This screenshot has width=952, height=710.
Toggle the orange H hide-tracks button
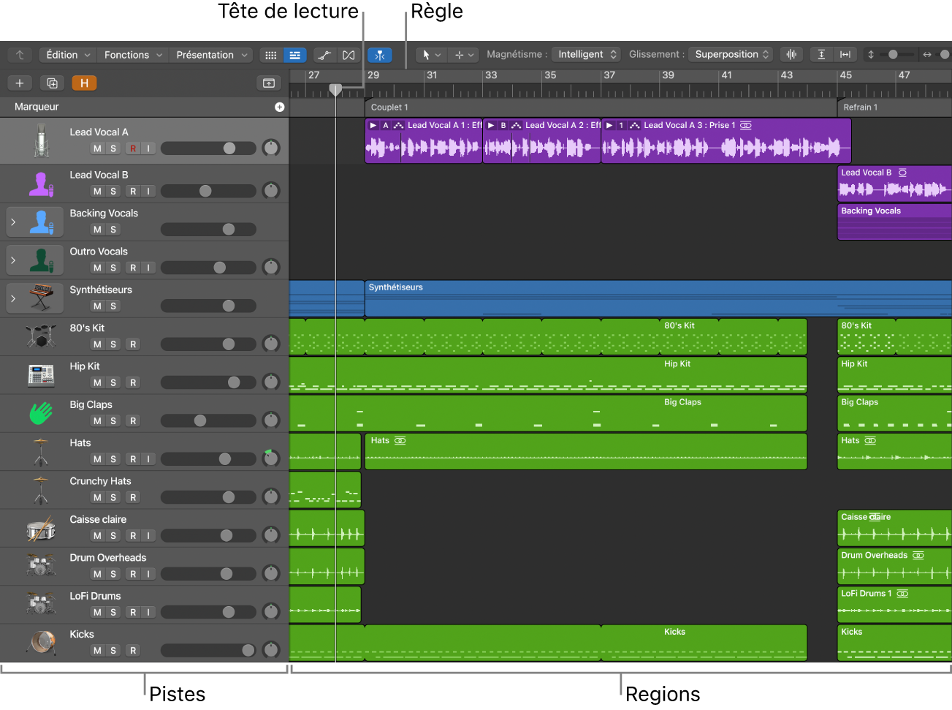tap(84, 83)
